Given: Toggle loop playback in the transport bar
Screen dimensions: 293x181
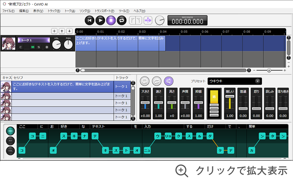Looking at the screenshot, I should click(122, 21).
